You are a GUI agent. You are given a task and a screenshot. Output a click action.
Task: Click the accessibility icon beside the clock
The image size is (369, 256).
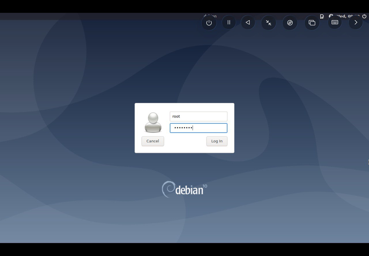[x=331, y=16]
